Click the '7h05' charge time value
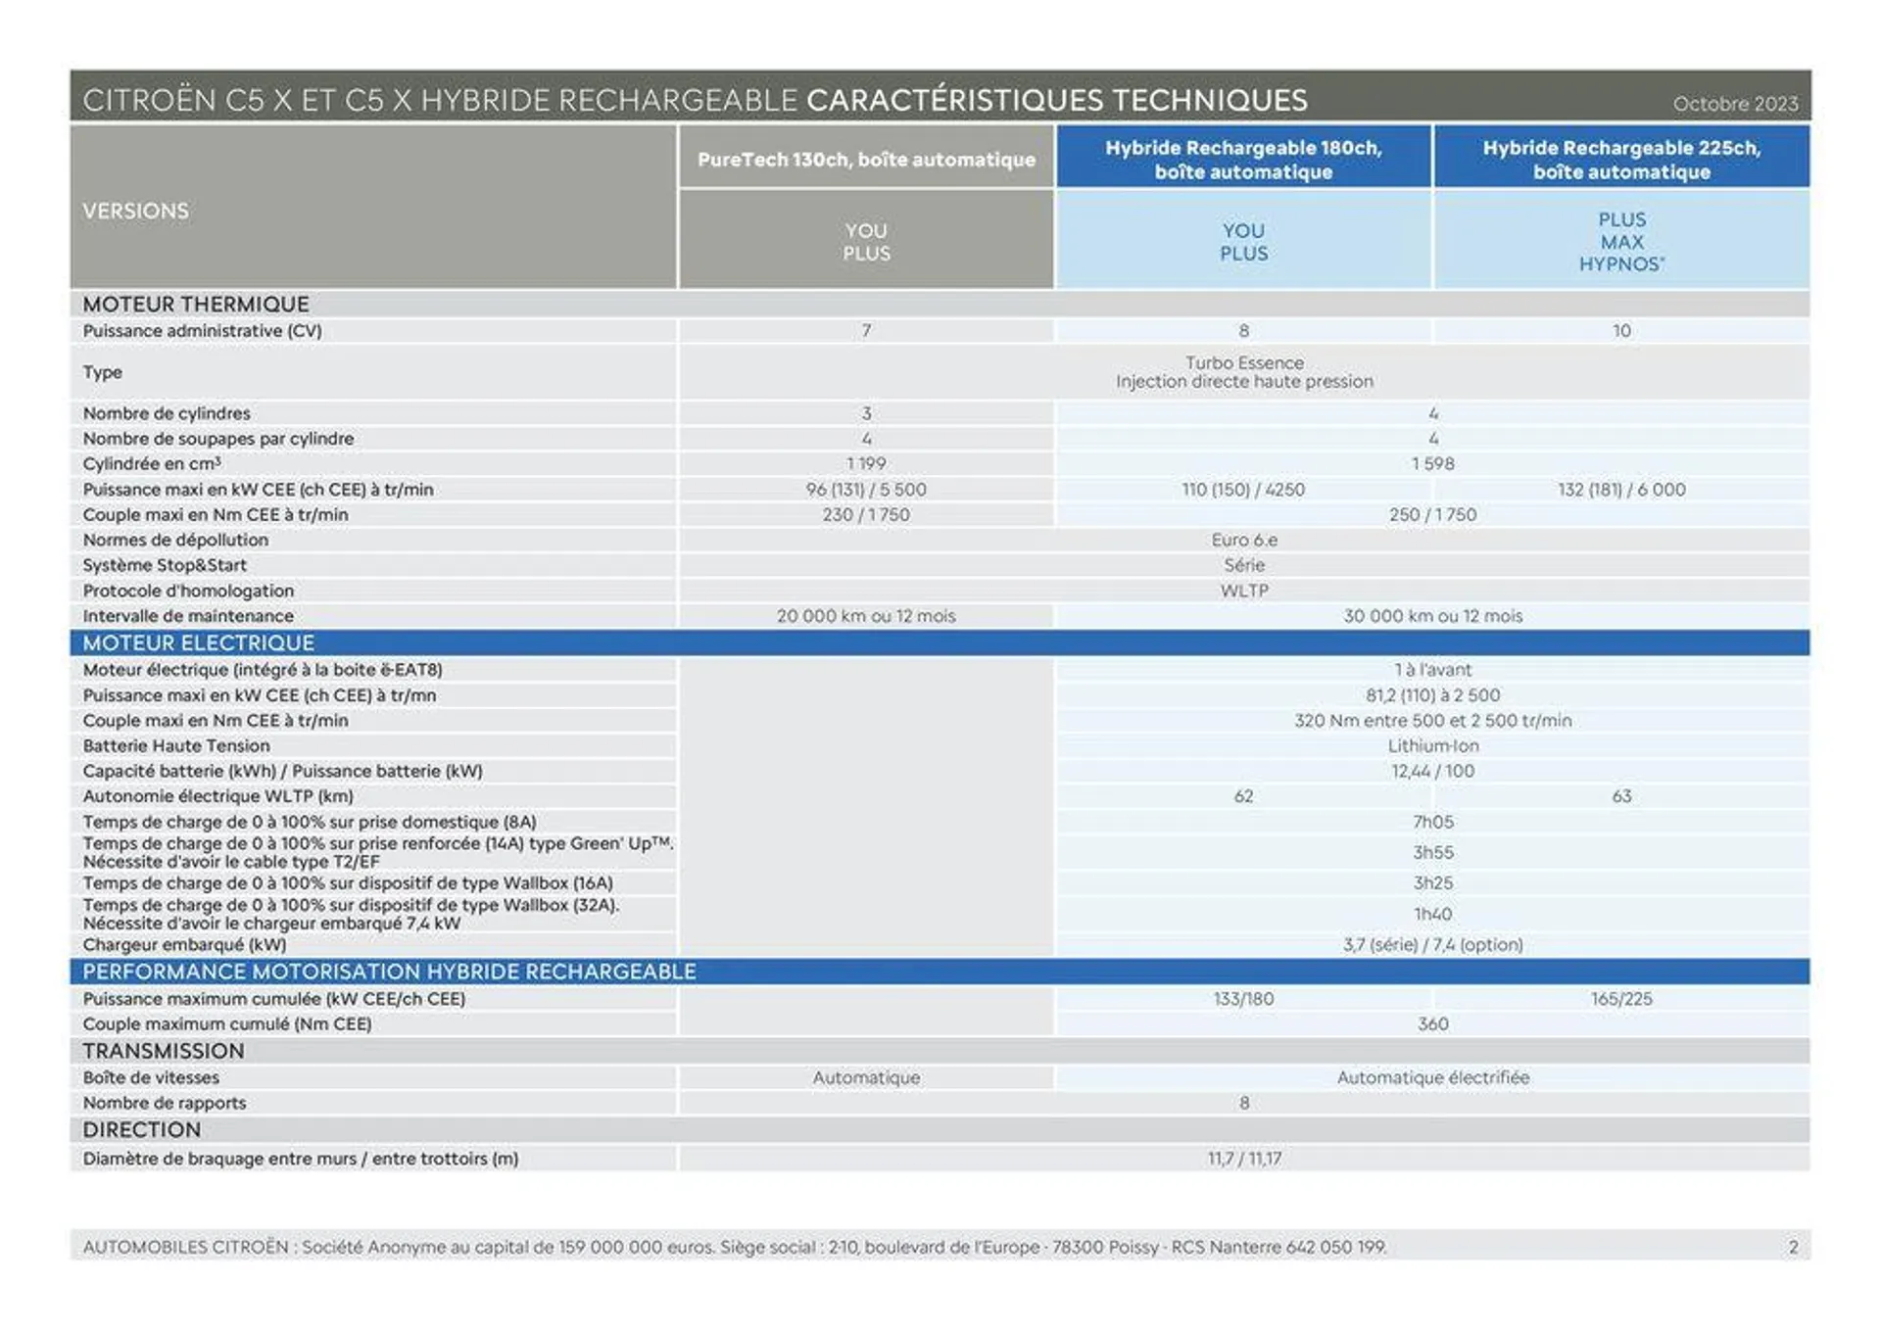 click(1432, 822)
